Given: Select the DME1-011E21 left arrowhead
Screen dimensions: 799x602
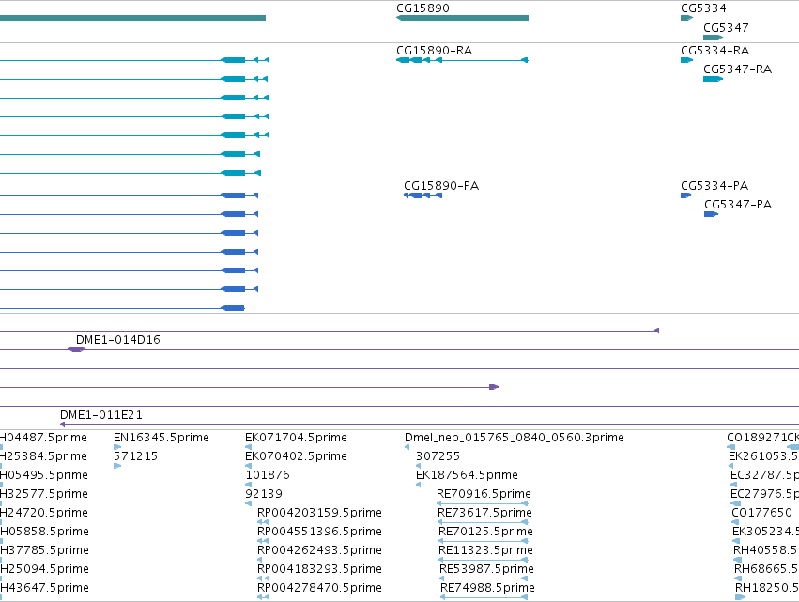Looking at the screenshot, I should coord(62,424).
